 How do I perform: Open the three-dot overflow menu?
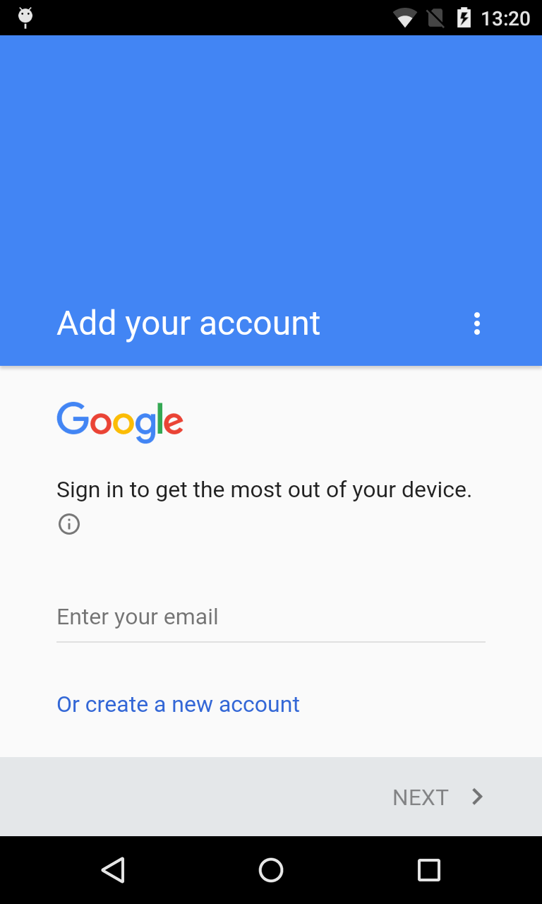[x=477, y=323]
